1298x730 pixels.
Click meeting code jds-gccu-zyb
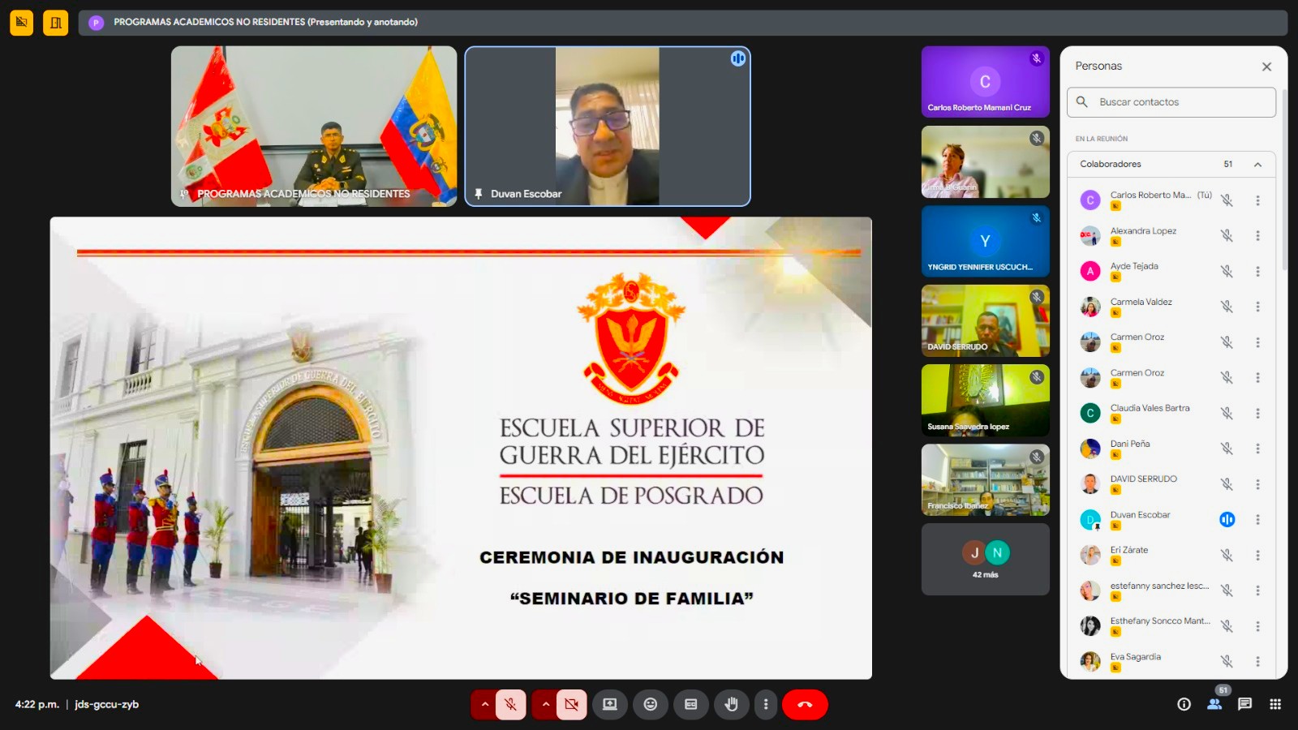(106, 704)
